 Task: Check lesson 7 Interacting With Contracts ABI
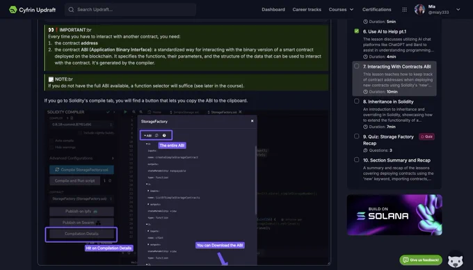click(357, 66)
